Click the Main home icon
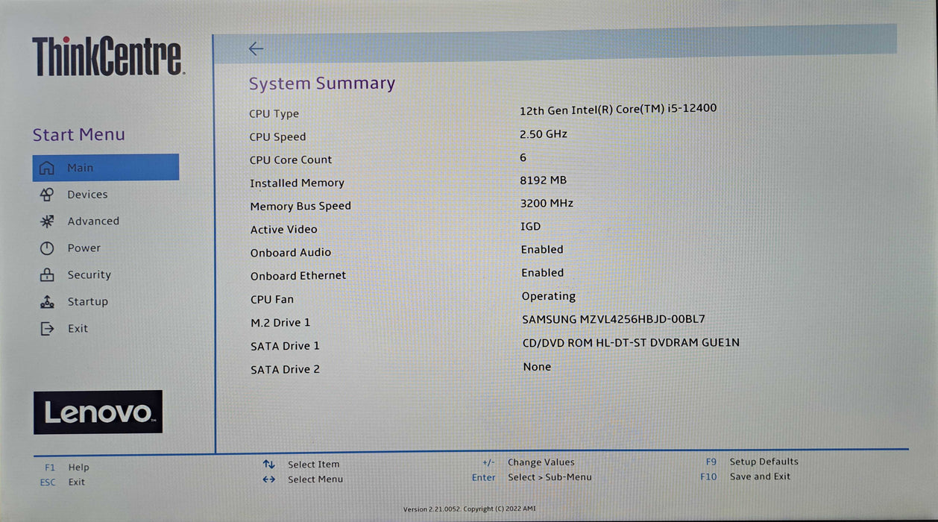 tap(47, 168)
